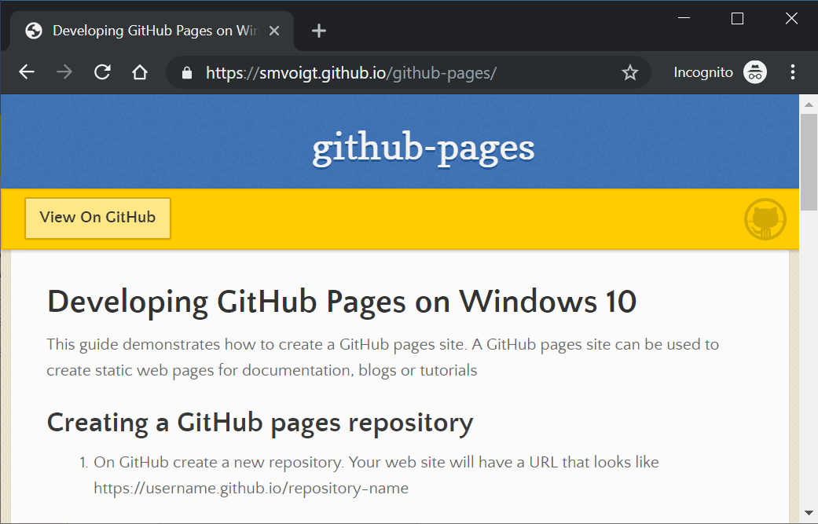The width and height of the screenshot is (818, 524).
Task: Open a new browser tab
Action: [318, 30]
